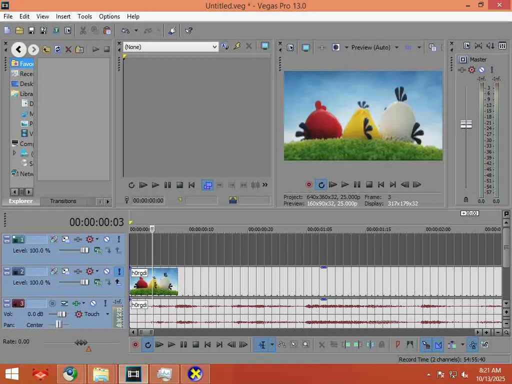The image size is (512, 384).
Task: Toggle Enable Snapping in the timeline toolbar
Action: click(425, 344)
